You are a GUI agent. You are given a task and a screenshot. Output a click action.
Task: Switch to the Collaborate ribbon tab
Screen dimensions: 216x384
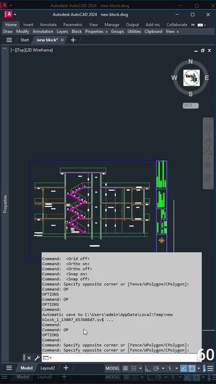click(x=177, y=25)
